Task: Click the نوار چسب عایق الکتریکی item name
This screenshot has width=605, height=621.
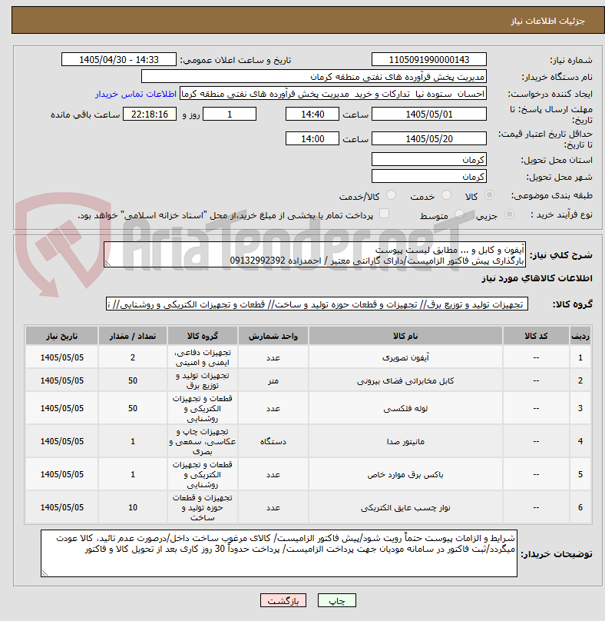Action: tap(405, 508)
